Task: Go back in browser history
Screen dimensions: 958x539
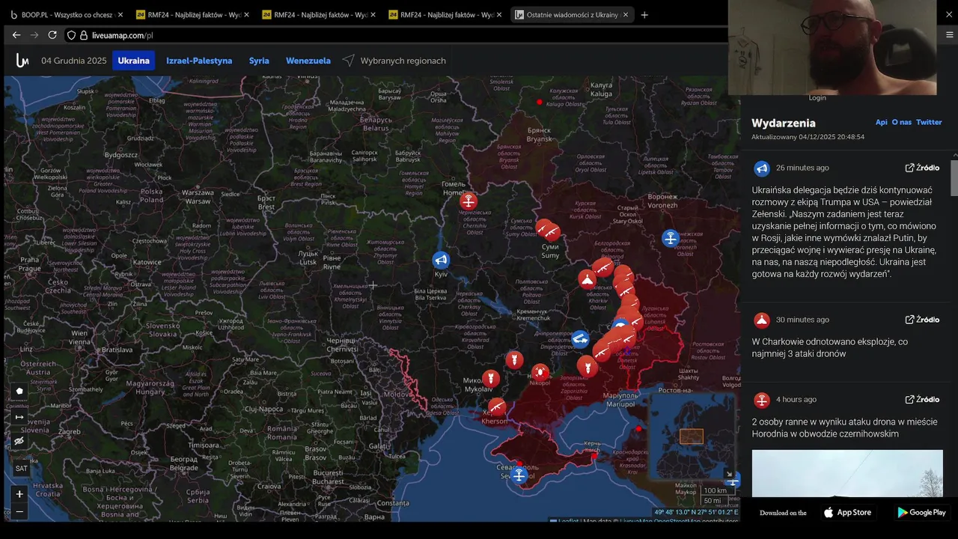Action: coord(16,35)
